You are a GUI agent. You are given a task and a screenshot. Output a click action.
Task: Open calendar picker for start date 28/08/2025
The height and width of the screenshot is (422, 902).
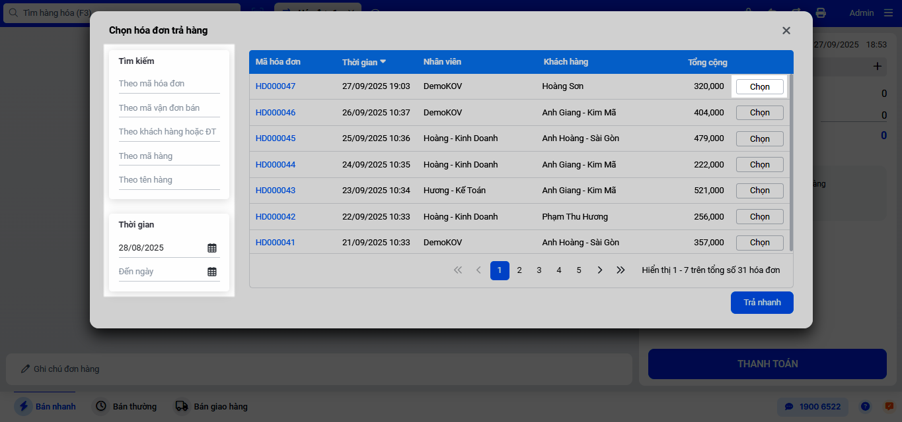tap(212, 248)
